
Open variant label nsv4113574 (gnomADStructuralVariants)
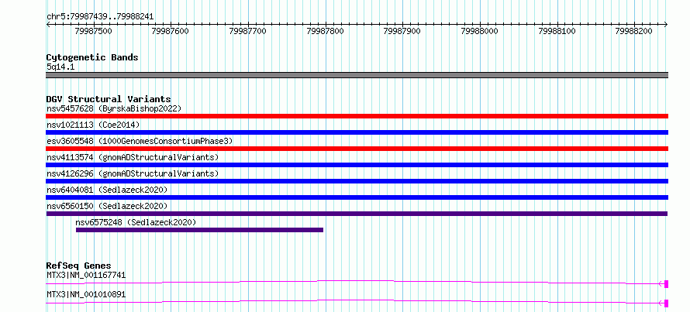point(133,157)
